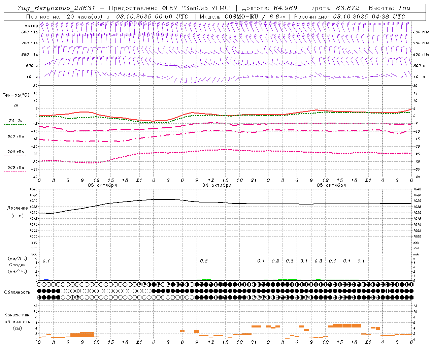This screenshot has height=345, width=431.
Task: Select the 'Модель COSMO-RU / 6.6км' text
Action: (x=243, y=17)
